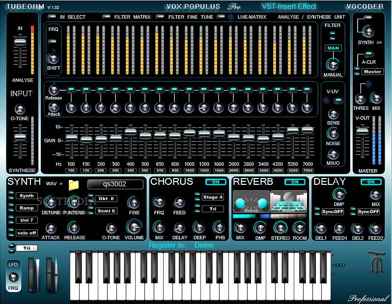Change the velo off selector
The image size is (392, 304).
(x=27, y=233)
